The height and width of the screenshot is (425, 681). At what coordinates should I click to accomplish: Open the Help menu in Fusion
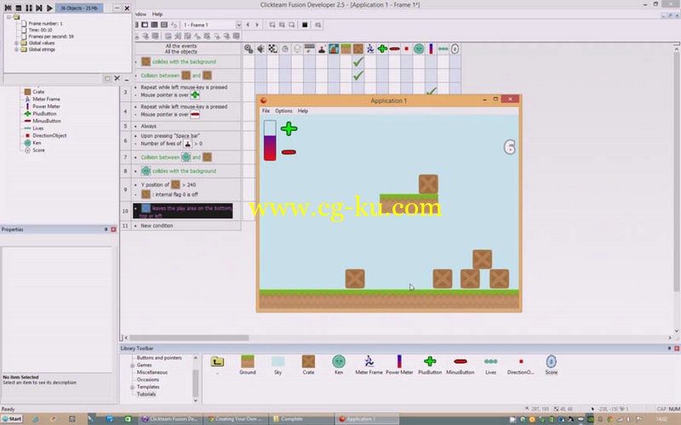pyautogui.click(x=157, y=14)
